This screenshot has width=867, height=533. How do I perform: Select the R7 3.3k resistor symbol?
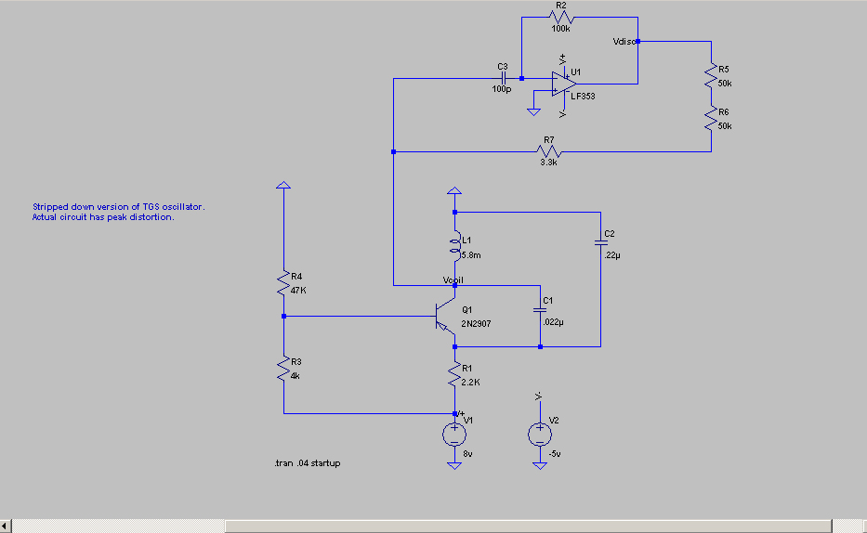tap(549, 151)
